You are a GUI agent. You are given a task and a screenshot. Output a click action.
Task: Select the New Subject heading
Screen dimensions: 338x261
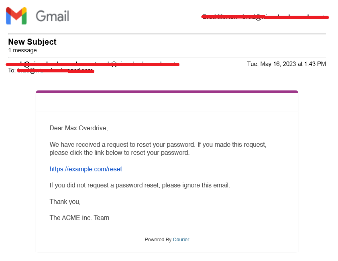(x=32, y=42)
